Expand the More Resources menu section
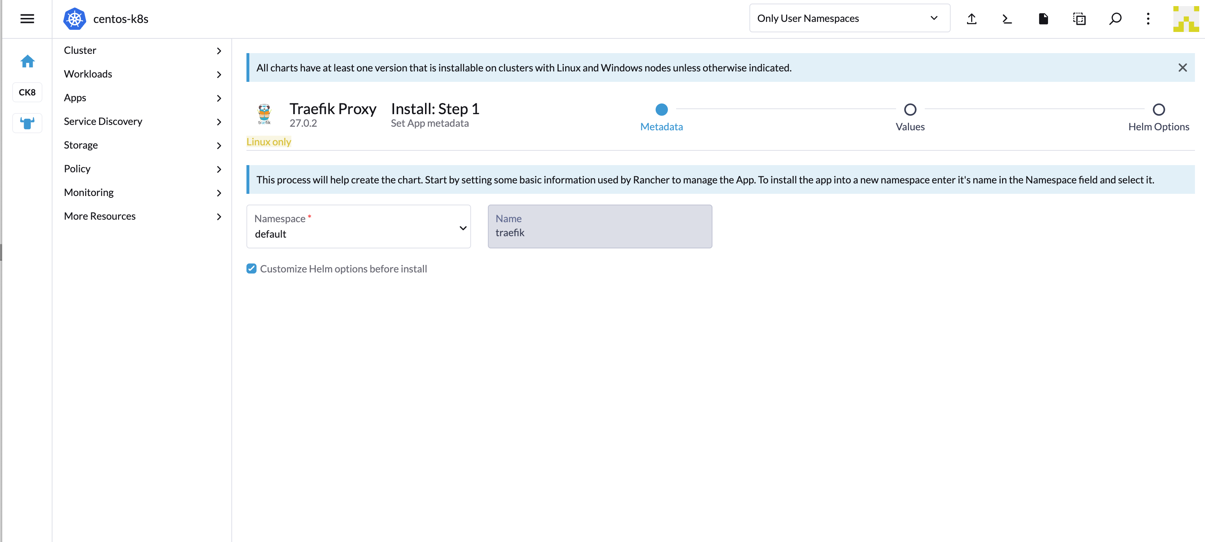Image resolution: width=1205 pixels, height=542 pixels. 142,216
